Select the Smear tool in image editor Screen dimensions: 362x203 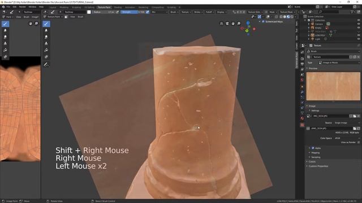pos(5,37)
